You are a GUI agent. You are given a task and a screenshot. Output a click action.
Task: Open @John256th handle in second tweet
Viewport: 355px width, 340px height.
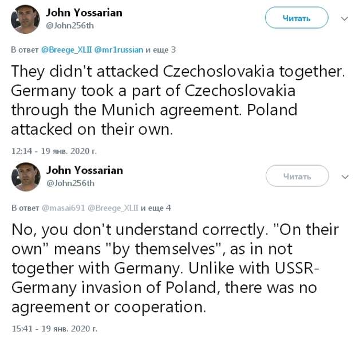(x=70, y=183)
